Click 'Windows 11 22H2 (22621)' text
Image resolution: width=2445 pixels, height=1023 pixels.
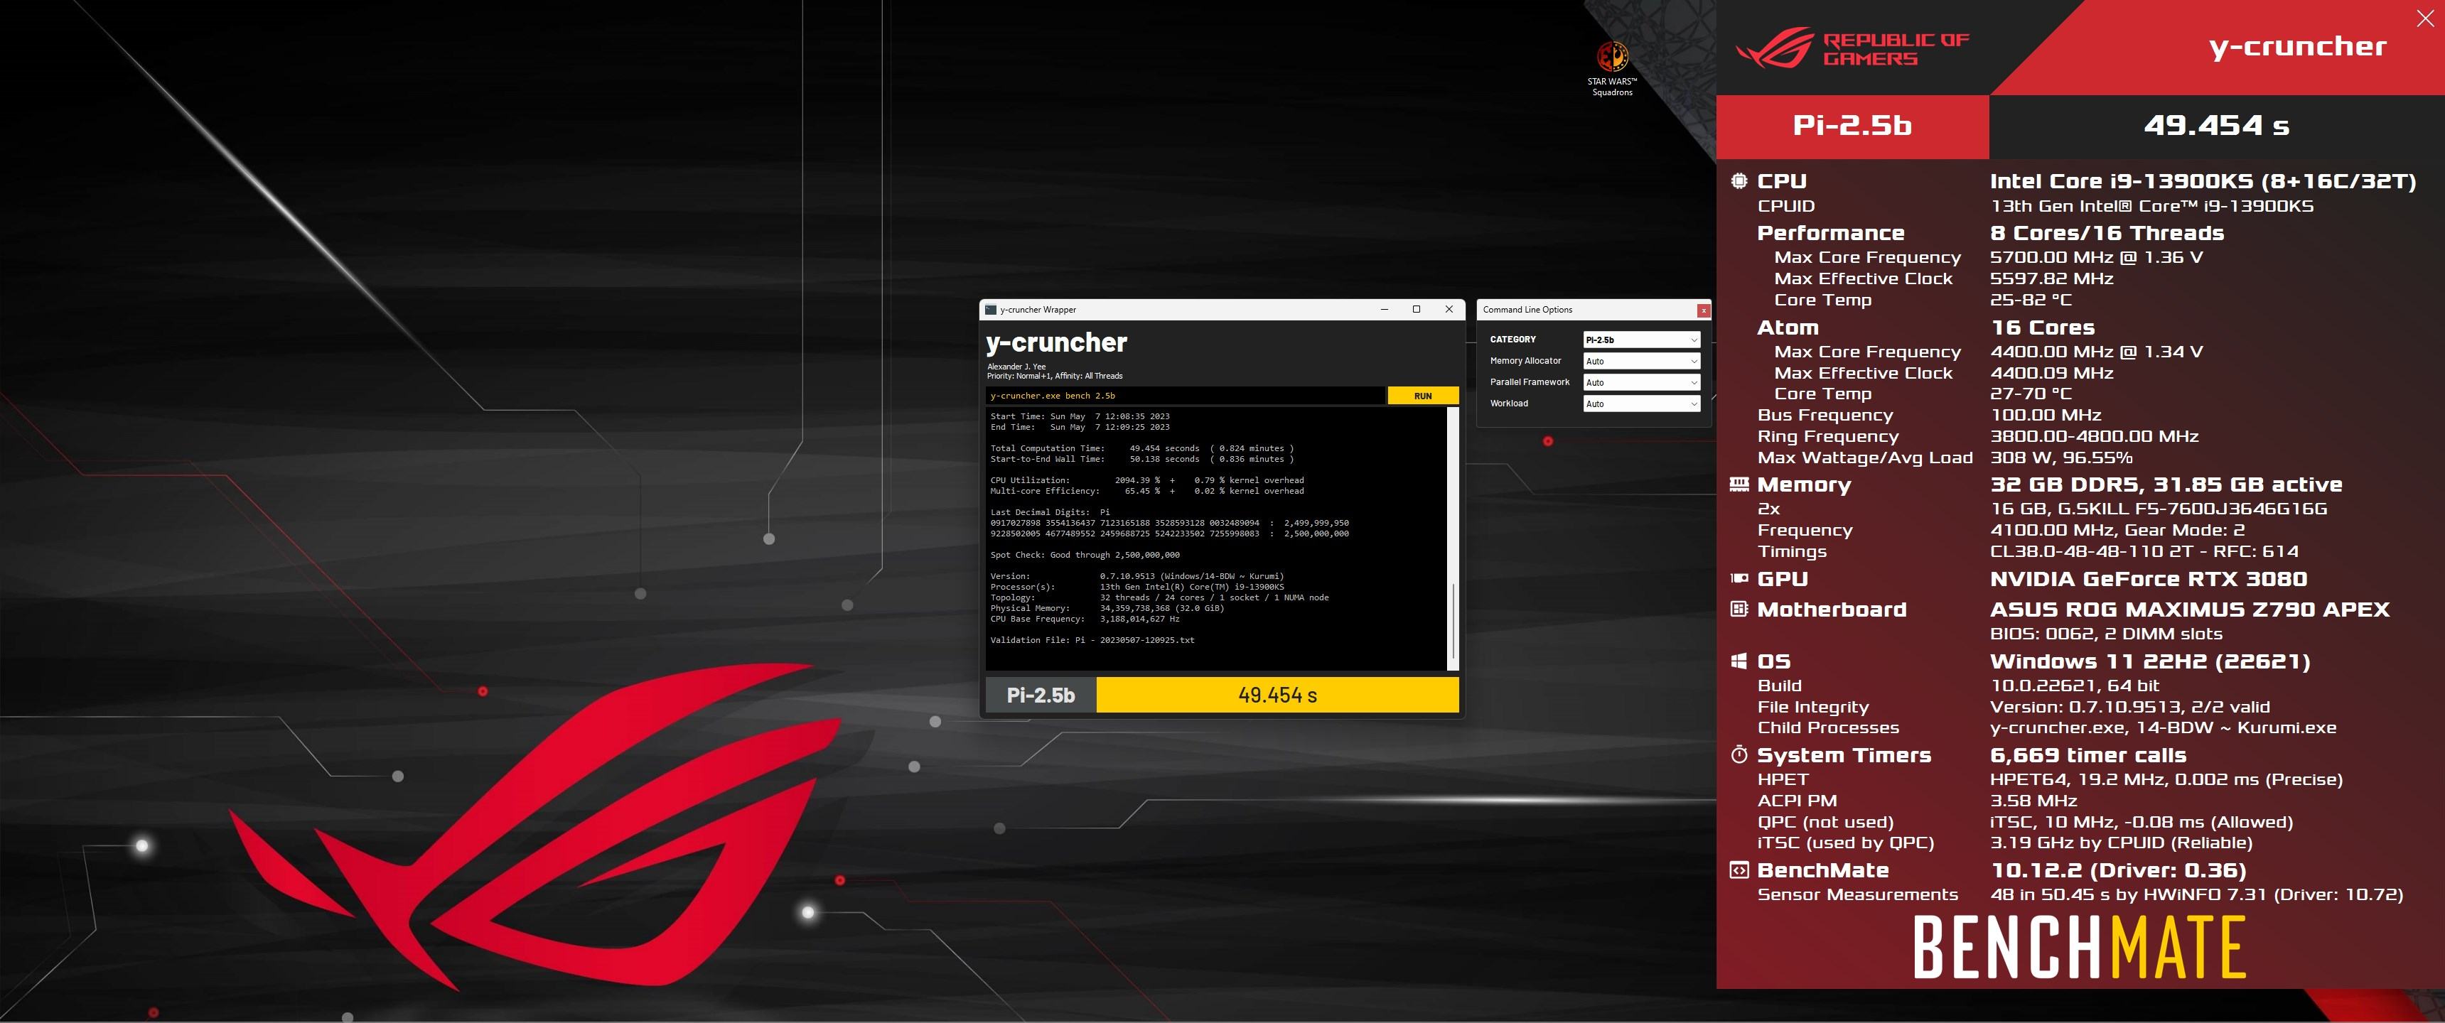pos(2150,661)
